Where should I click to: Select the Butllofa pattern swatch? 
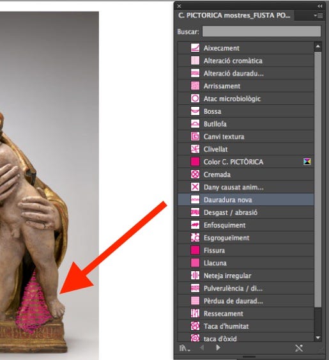(x=195, y=124)
